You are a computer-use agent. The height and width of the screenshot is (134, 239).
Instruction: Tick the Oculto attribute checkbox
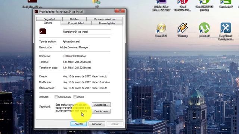75,97
